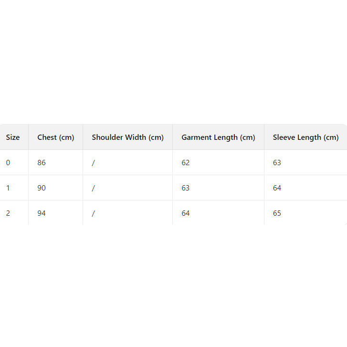Click garment length value 62
The width and height of the screenshot is (347, 347).
pyautogui.click(x=186, y=163)
